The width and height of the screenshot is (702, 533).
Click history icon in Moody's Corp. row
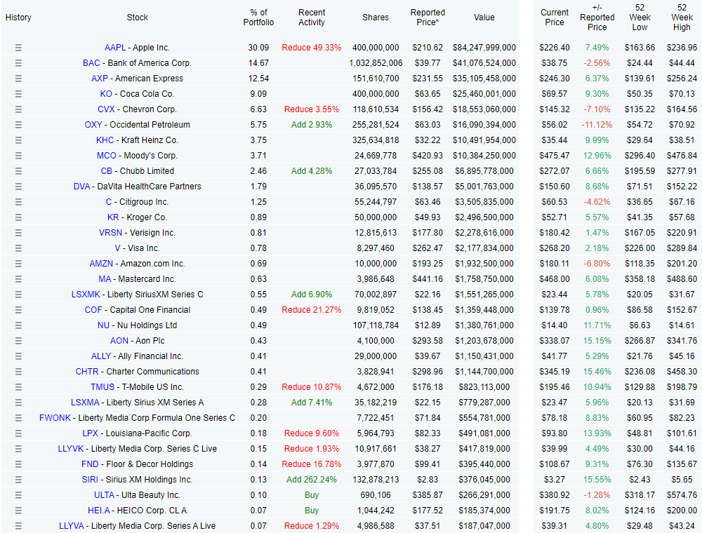coord(18,156)
